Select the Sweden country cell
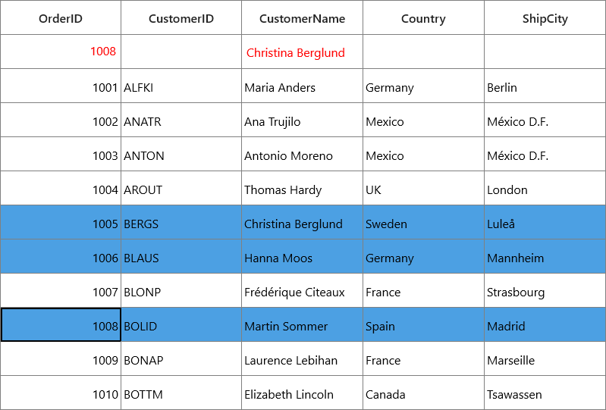 click(423, 222)
